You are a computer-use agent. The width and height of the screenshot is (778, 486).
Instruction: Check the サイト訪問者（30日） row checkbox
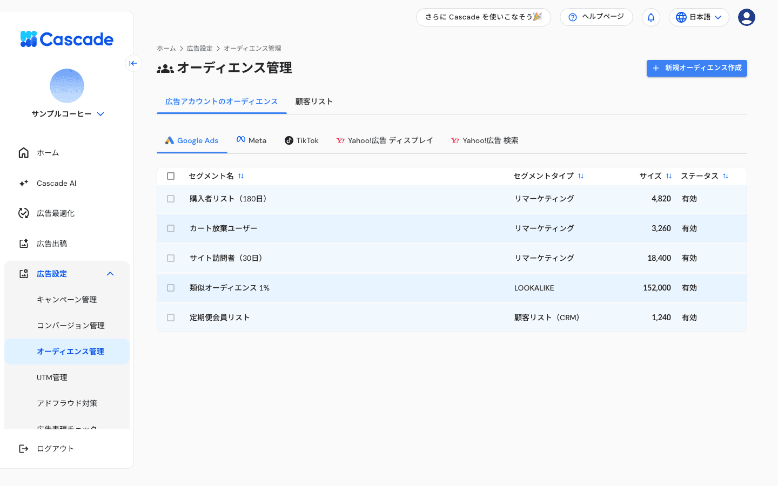pos(171,258)
